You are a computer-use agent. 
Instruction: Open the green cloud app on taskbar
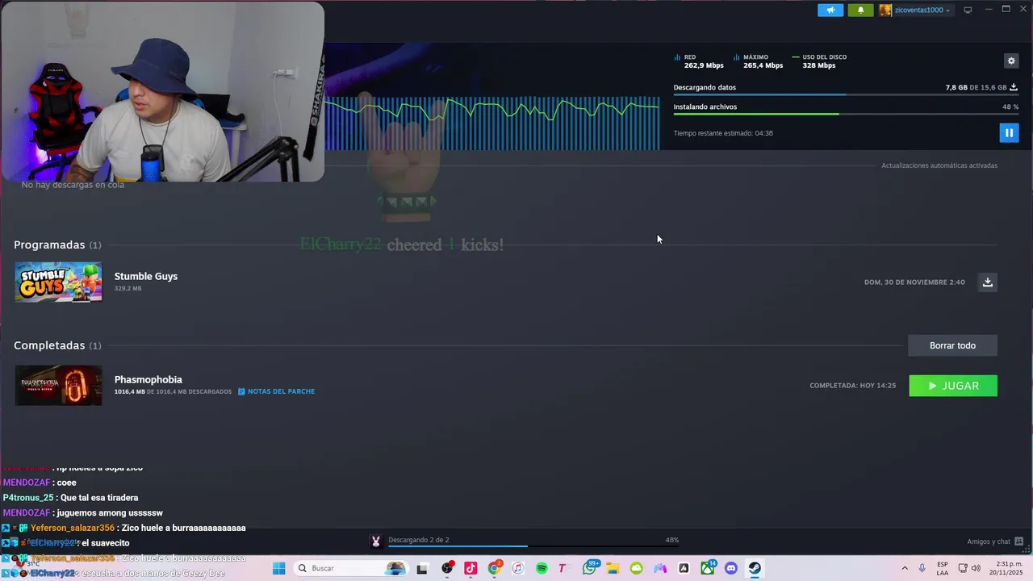tap(637, 568)
